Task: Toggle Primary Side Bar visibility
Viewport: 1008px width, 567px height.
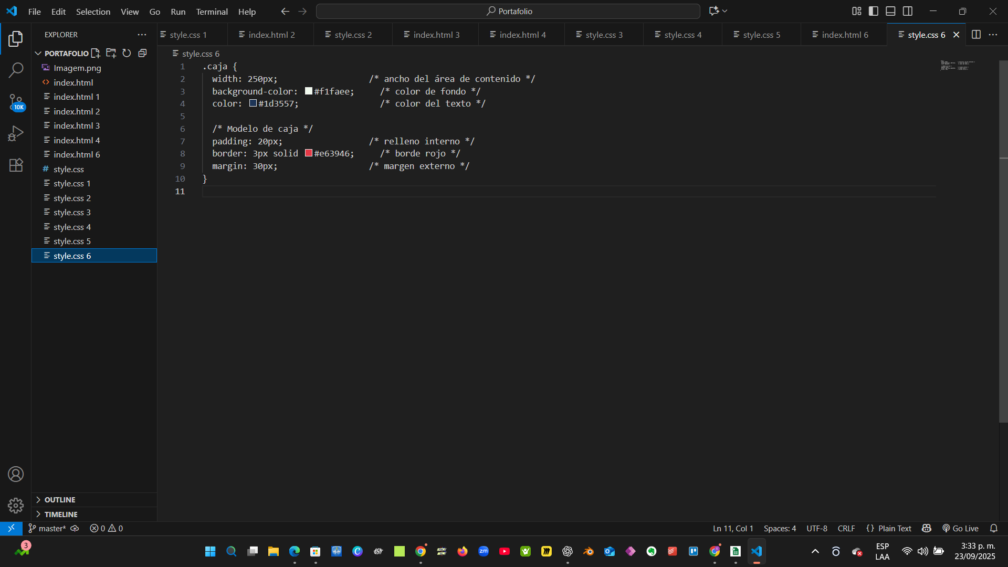Action: tap(874, 11)
